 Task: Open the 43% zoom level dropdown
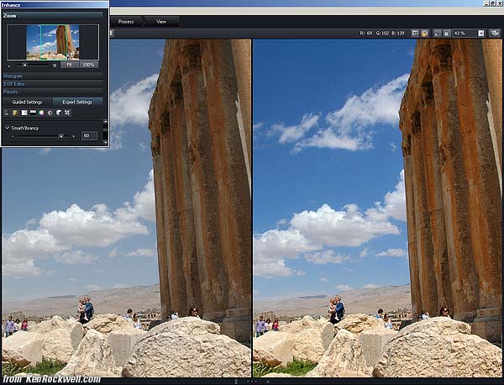click(x=481, y=33)
